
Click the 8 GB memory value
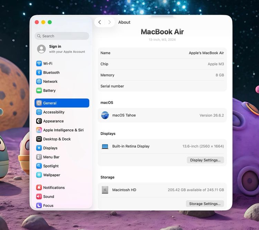220,75
